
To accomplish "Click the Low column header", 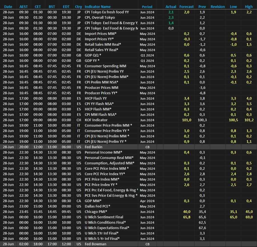I will [233, 7].
